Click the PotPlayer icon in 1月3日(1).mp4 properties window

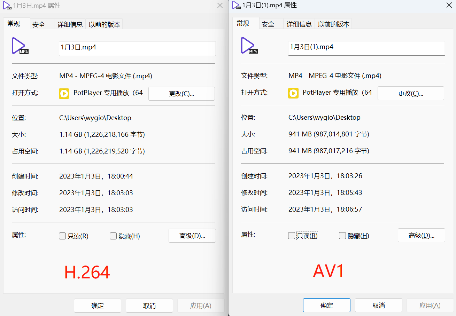click(293, 93)
